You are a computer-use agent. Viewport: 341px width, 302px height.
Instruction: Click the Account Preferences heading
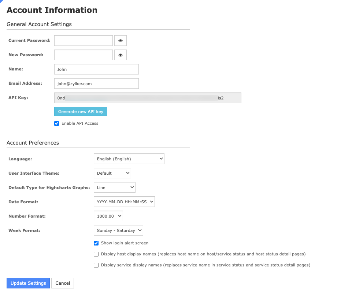(x=33, y=143)
